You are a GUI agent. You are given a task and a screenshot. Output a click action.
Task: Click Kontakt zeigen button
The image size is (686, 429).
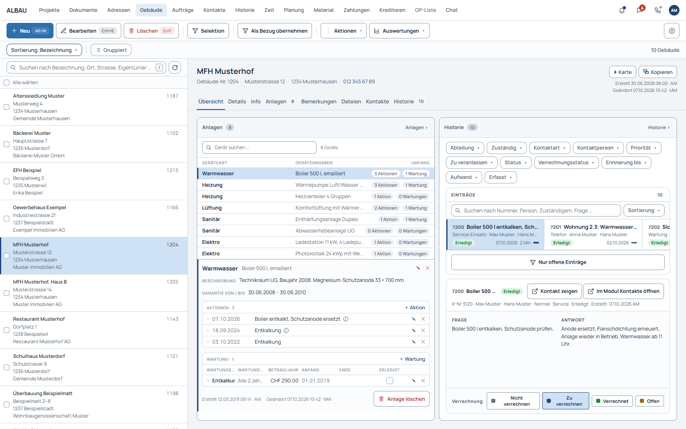(x=555, y=291)
